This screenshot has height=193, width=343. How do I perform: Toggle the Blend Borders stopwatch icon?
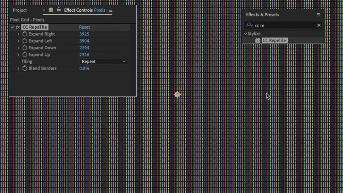point(25,68)
